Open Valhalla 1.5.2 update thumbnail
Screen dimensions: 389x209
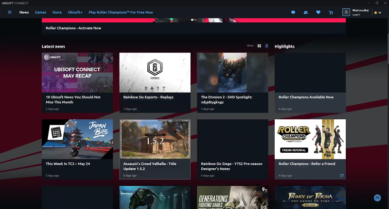[155, 139]
